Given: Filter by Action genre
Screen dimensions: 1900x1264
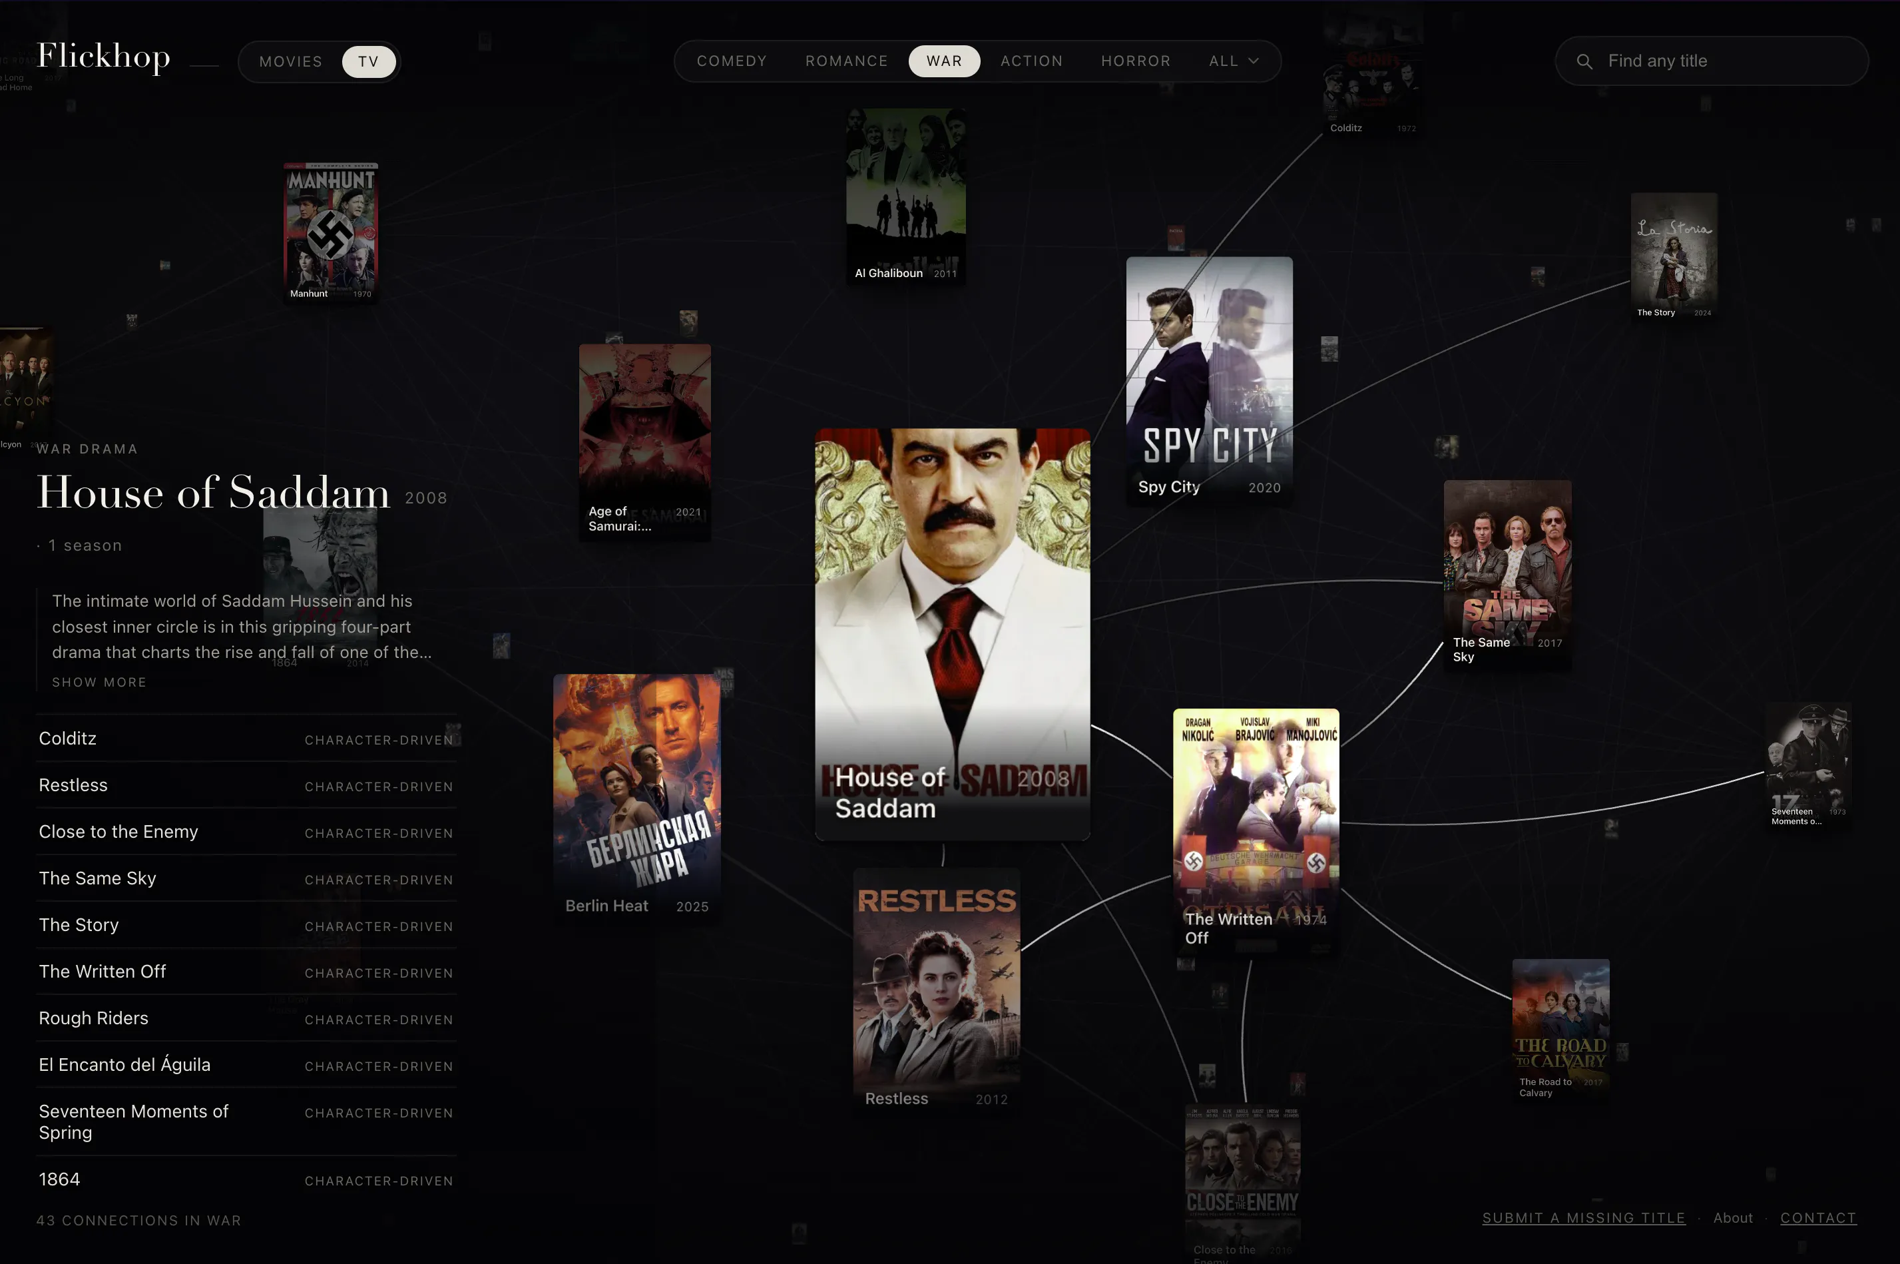Looking at the screenshot, I should tap(1031, 61).
